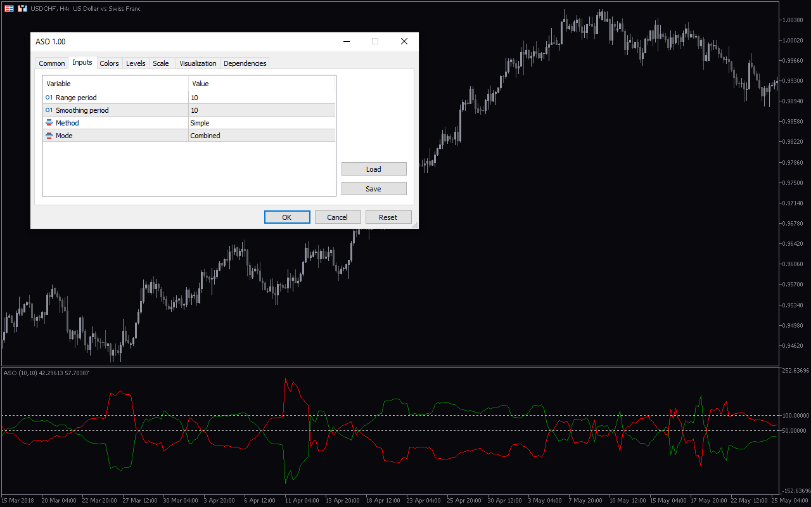Click the 15 Mar 2018 date label
The width and height of the screenshot is (811, 507).
click(18, 501)
